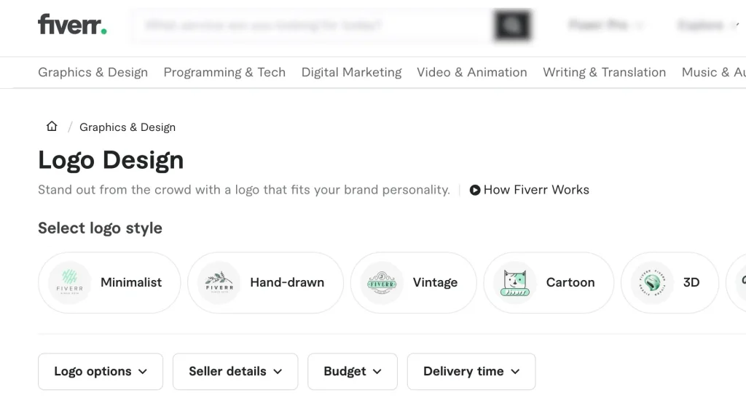Select the 3D logo style icon
The height and width of the screenshot is (411, 746).
pyautogui.click(x=652, y=282)
